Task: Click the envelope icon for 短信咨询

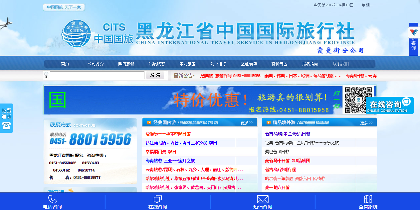Action: (x=263, y=199)
